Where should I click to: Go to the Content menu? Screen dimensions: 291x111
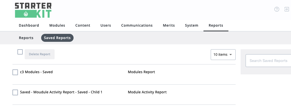pyautogui.click(x=83, y=25)
